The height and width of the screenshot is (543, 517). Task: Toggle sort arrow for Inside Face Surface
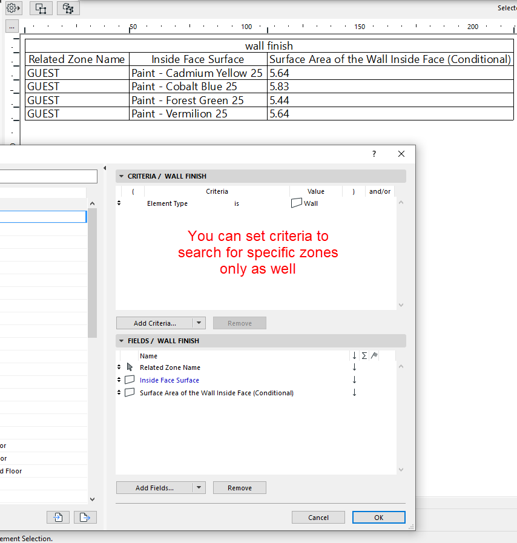[354, 380]
